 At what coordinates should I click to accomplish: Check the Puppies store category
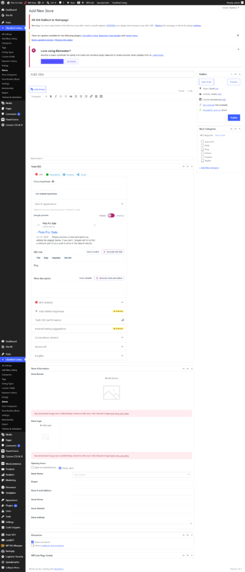coord(203,157)
